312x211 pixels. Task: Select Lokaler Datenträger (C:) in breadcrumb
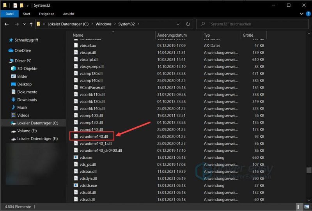(68, 24)
